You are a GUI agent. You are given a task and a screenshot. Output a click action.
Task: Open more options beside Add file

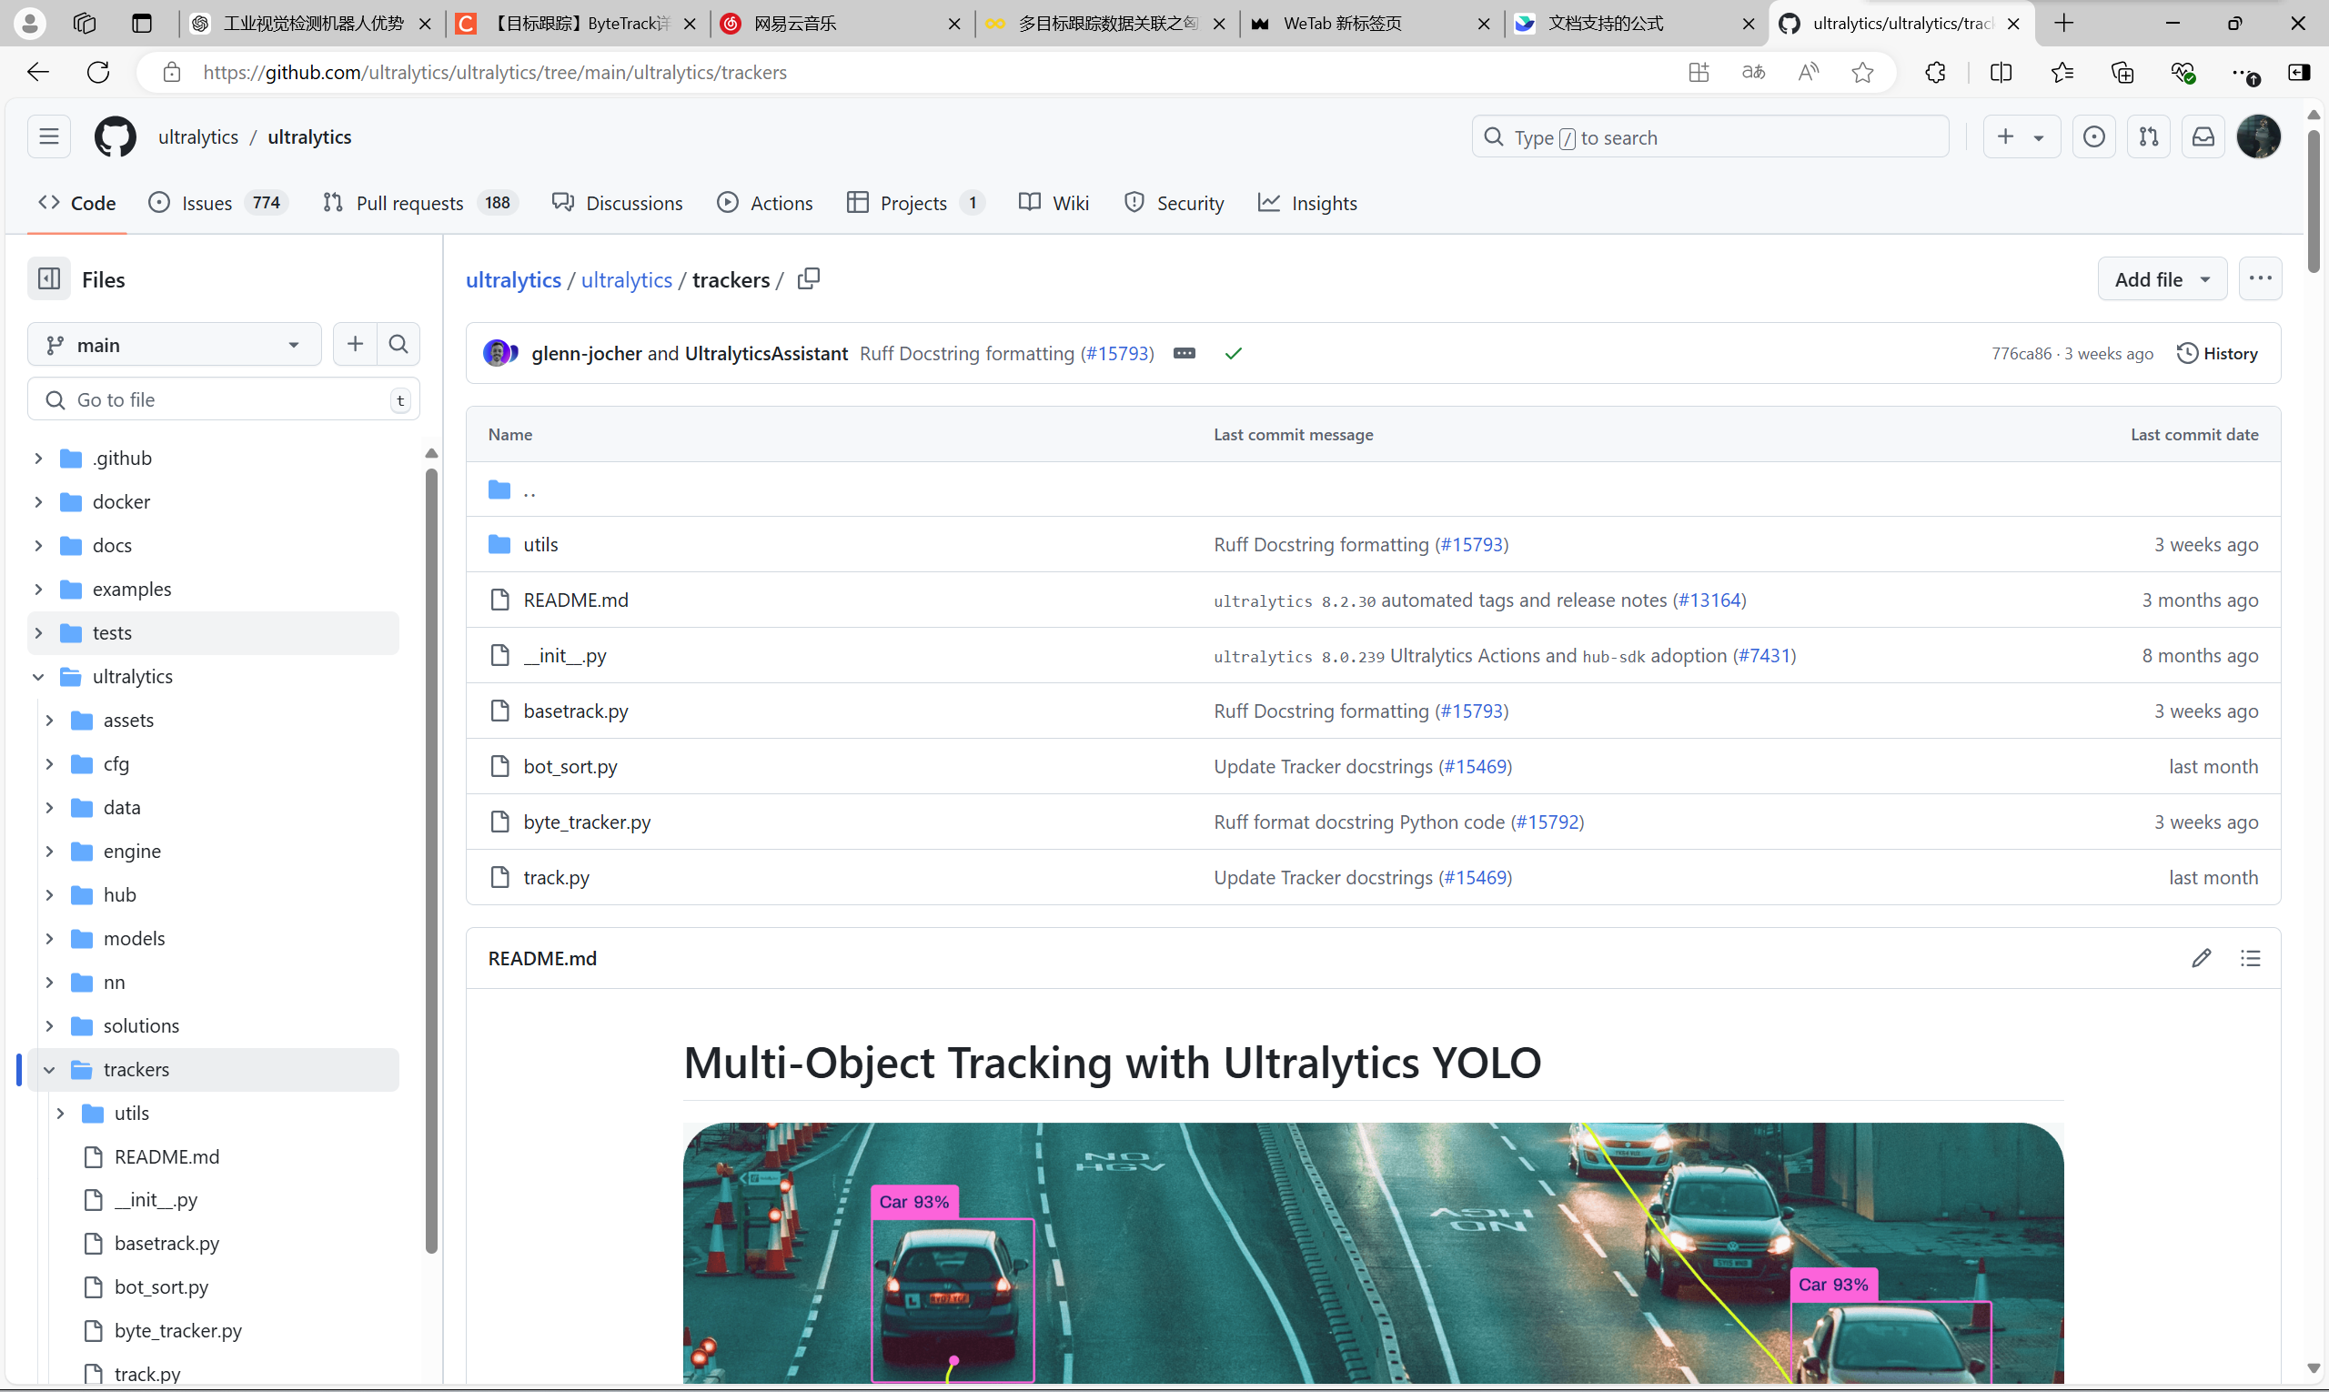click(x=2261, y=278)
